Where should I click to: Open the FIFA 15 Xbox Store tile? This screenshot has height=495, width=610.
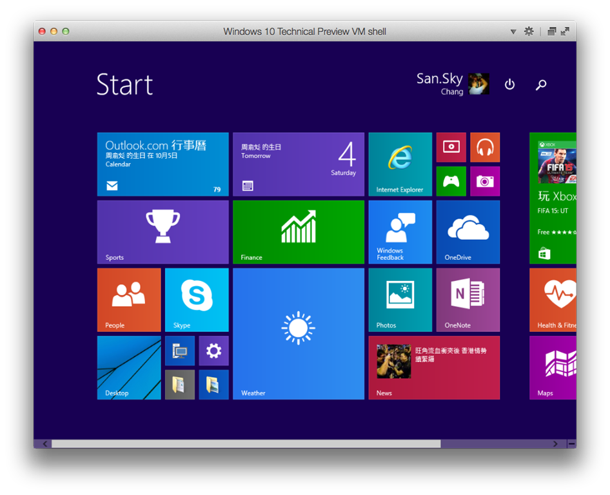click(553, 199)
